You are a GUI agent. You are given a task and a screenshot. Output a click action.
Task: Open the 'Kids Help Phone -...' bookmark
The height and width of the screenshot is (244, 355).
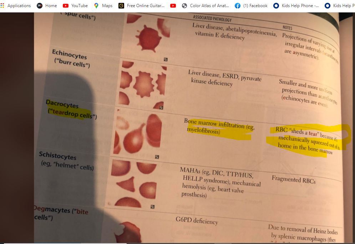click(296, 6)
